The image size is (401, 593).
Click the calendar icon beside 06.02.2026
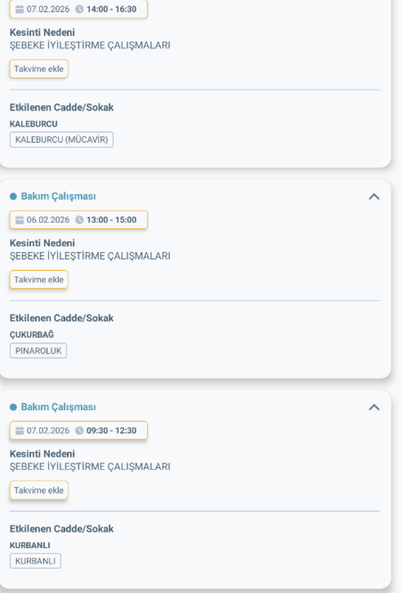point(19,220)
